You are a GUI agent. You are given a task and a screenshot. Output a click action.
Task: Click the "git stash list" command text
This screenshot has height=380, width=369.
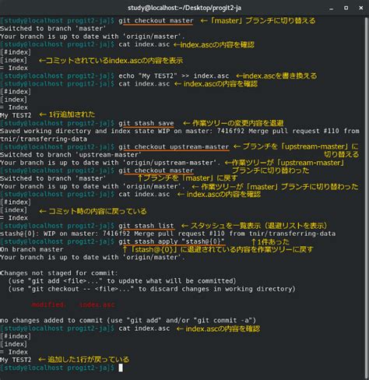pyautogui.click(x=146, y=226)
